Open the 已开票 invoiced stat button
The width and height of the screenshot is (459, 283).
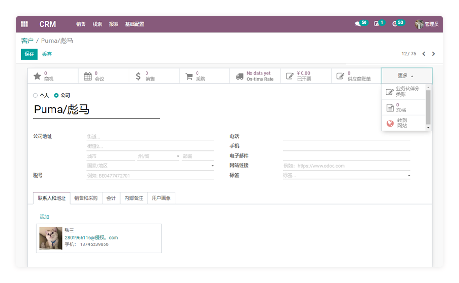[x=306, y=76]
